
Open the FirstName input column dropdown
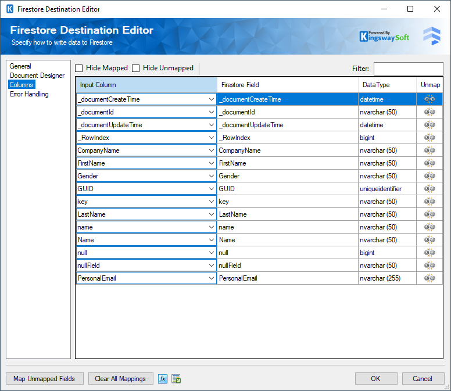212,163
